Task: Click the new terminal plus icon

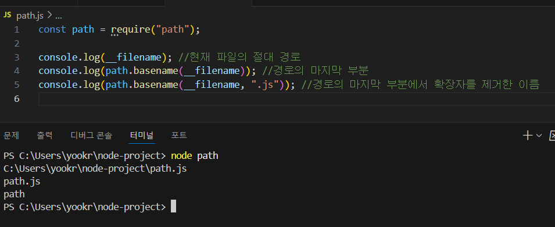Action: point(527,135)
